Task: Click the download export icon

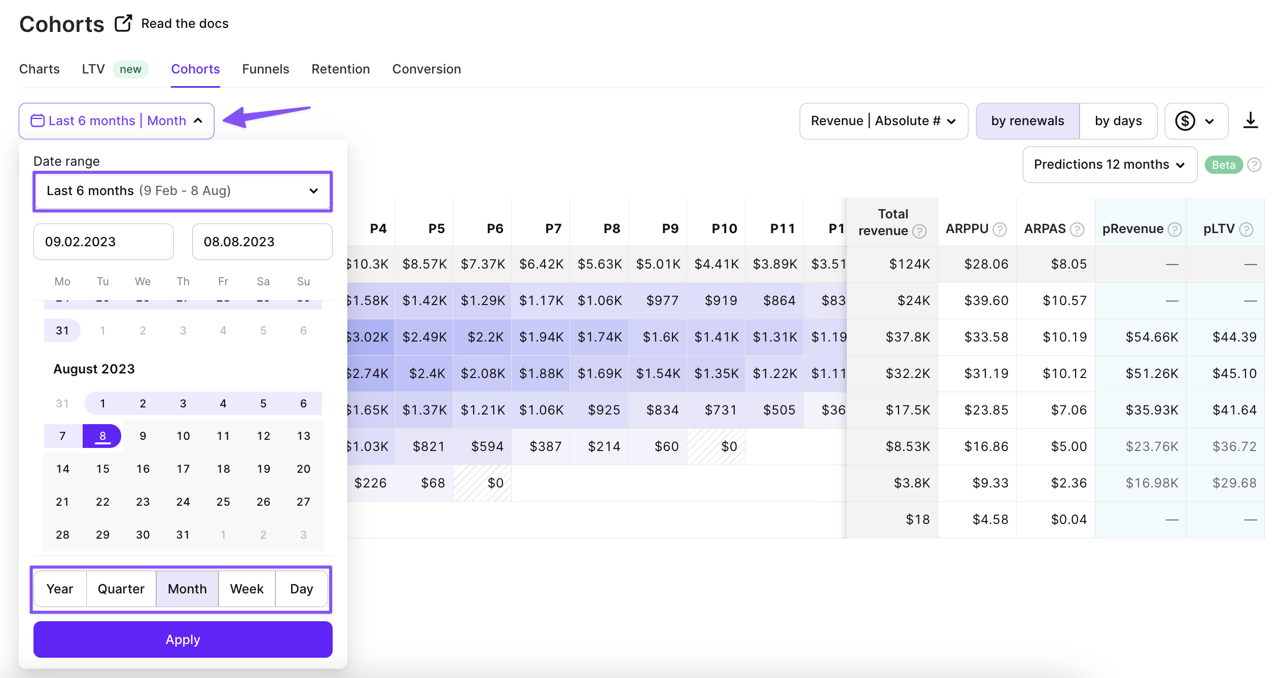Action: tap(1250, 121)
